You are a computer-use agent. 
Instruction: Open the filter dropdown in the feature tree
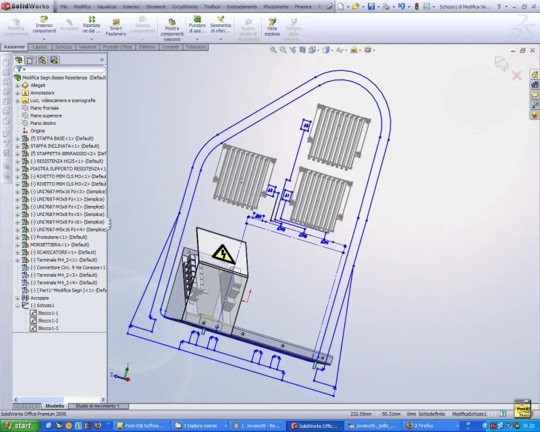point(21,70)
